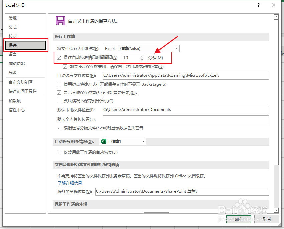Image resolution: width=284 pixels, height=229 pixels.
Task: Toggle 如果我没保存就关闭 keep last version checkbox
Action: (x=65, y=67)
